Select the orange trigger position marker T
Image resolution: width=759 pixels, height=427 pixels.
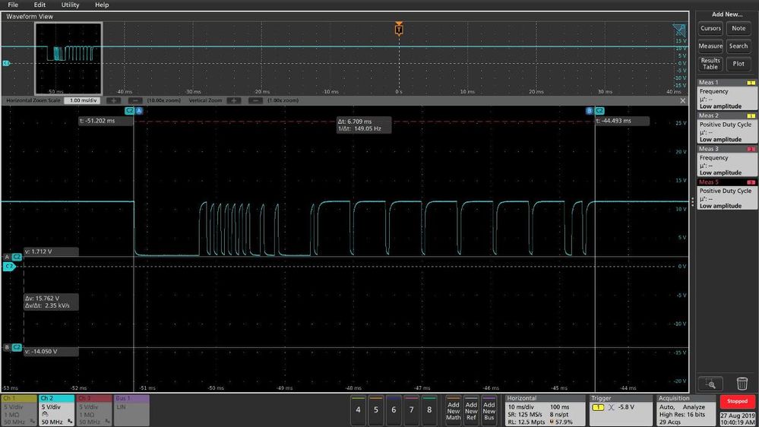[399, 30]
